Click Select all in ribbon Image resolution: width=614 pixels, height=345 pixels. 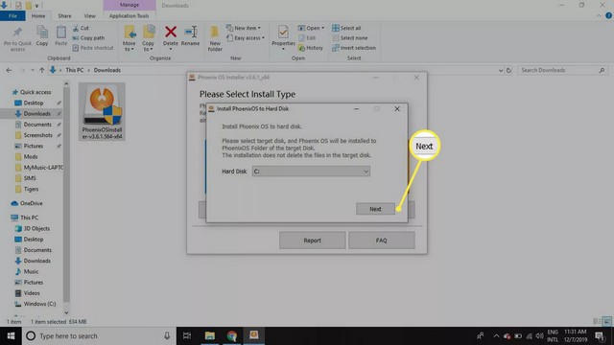pyautogui.click(x=346, y=28)
